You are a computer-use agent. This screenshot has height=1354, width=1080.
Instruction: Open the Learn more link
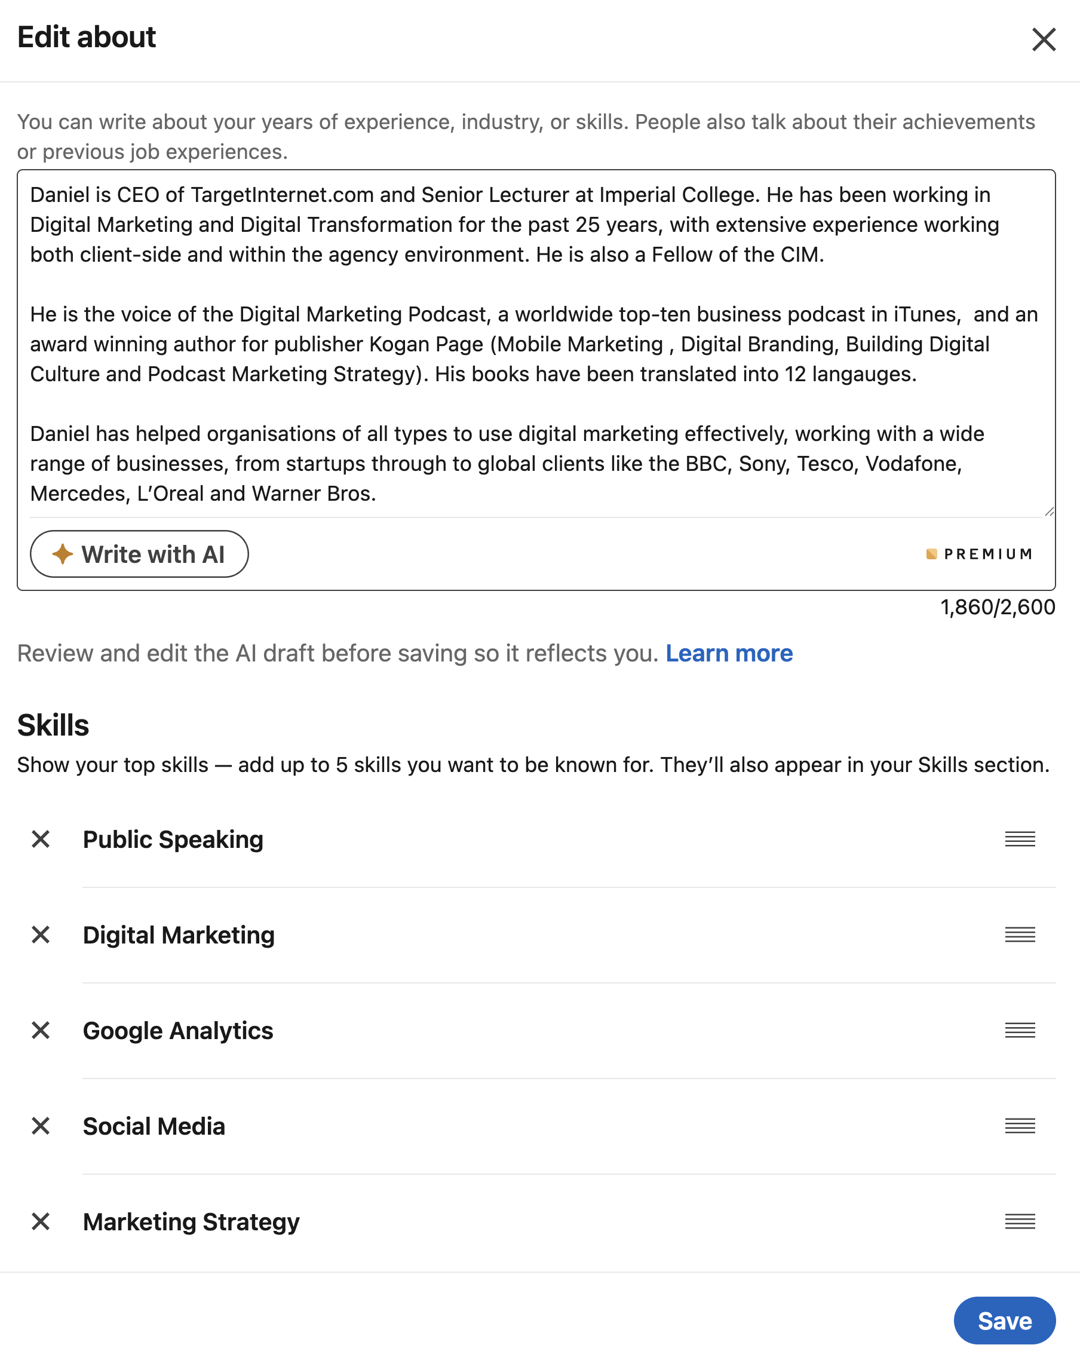(729, 653)
